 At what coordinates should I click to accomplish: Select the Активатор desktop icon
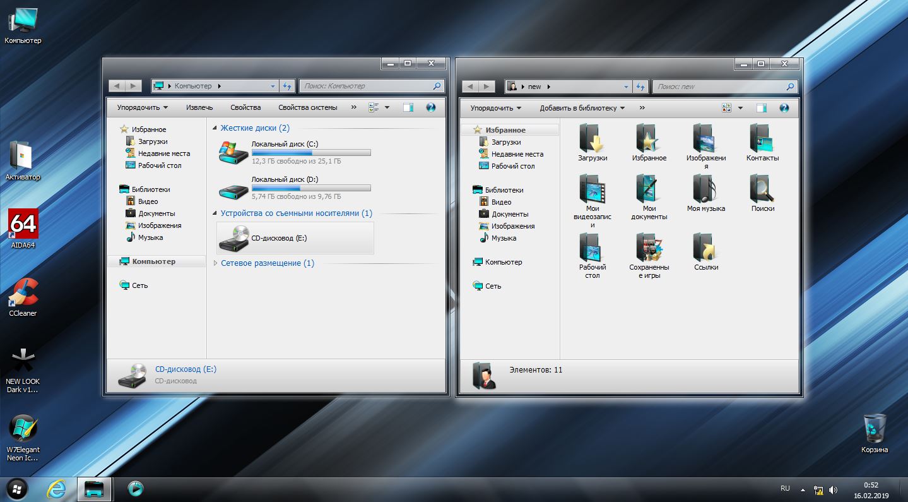tap(23, 160)
